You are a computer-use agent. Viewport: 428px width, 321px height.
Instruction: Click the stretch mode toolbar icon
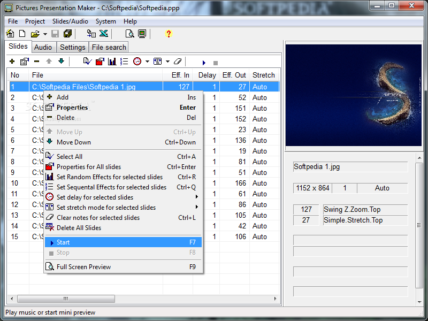pos(157,61)
